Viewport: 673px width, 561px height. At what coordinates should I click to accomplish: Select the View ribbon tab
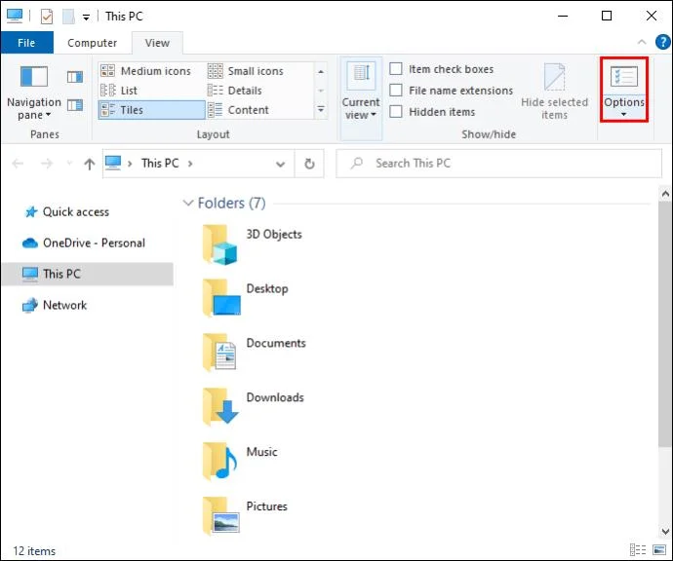(x=157, y=43)
